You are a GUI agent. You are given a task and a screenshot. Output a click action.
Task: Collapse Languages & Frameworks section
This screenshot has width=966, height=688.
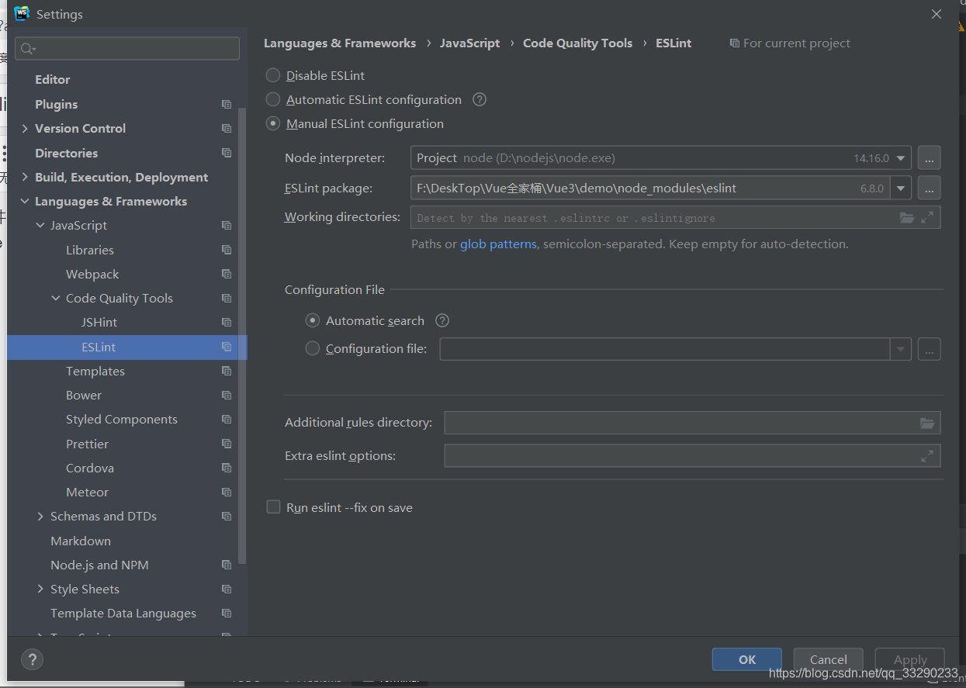(25, 201)
